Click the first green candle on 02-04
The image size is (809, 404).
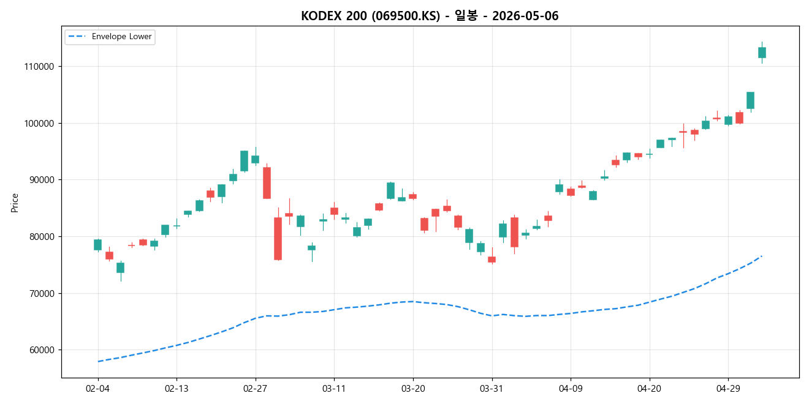point(97,245)
